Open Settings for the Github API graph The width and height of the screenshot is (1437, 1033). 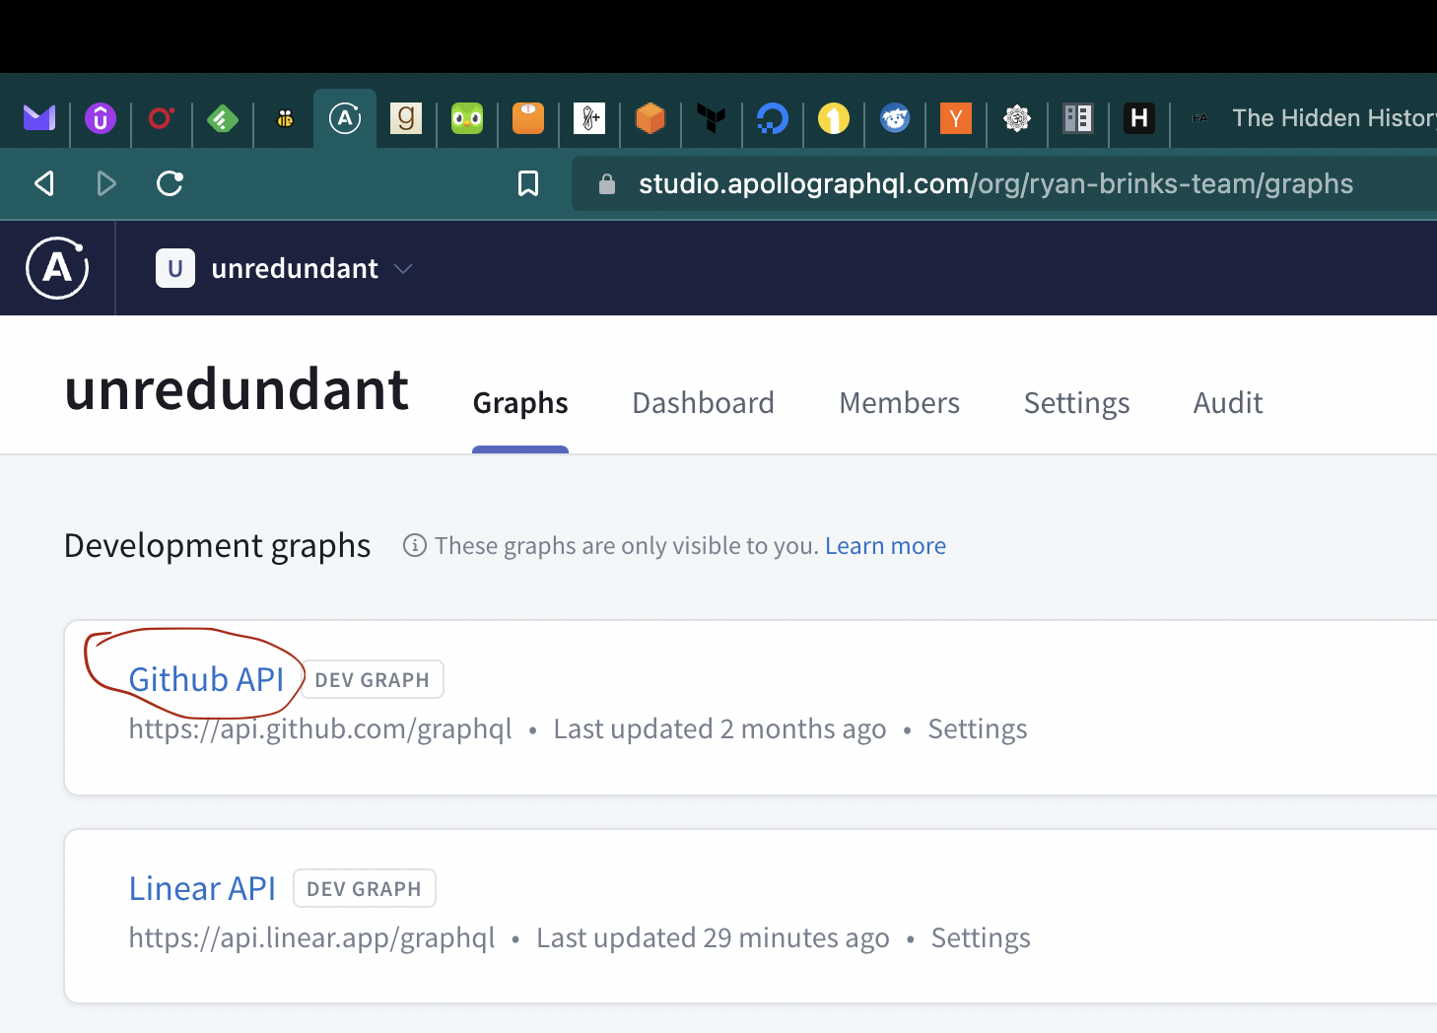[x=978, y=729]
